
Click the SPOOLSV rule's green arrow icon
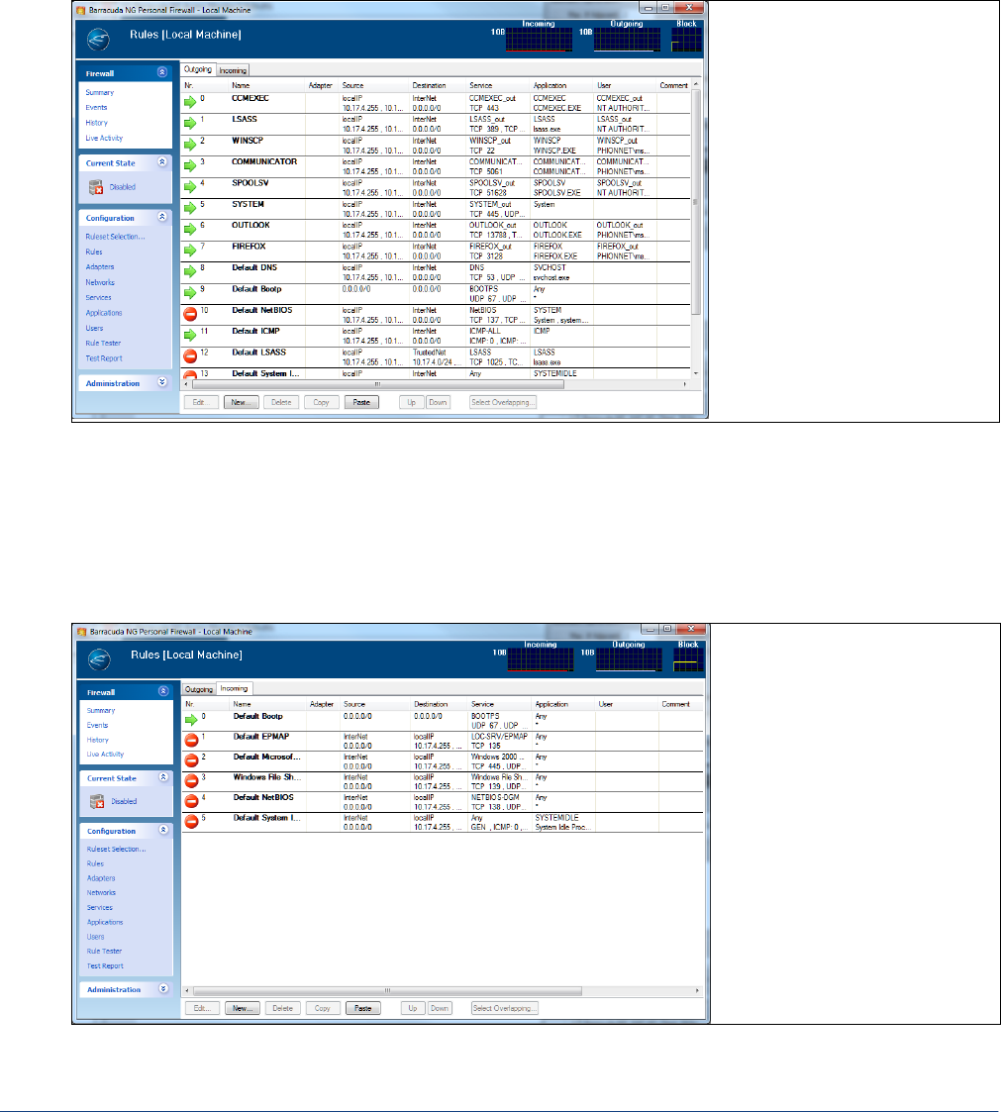190,187
